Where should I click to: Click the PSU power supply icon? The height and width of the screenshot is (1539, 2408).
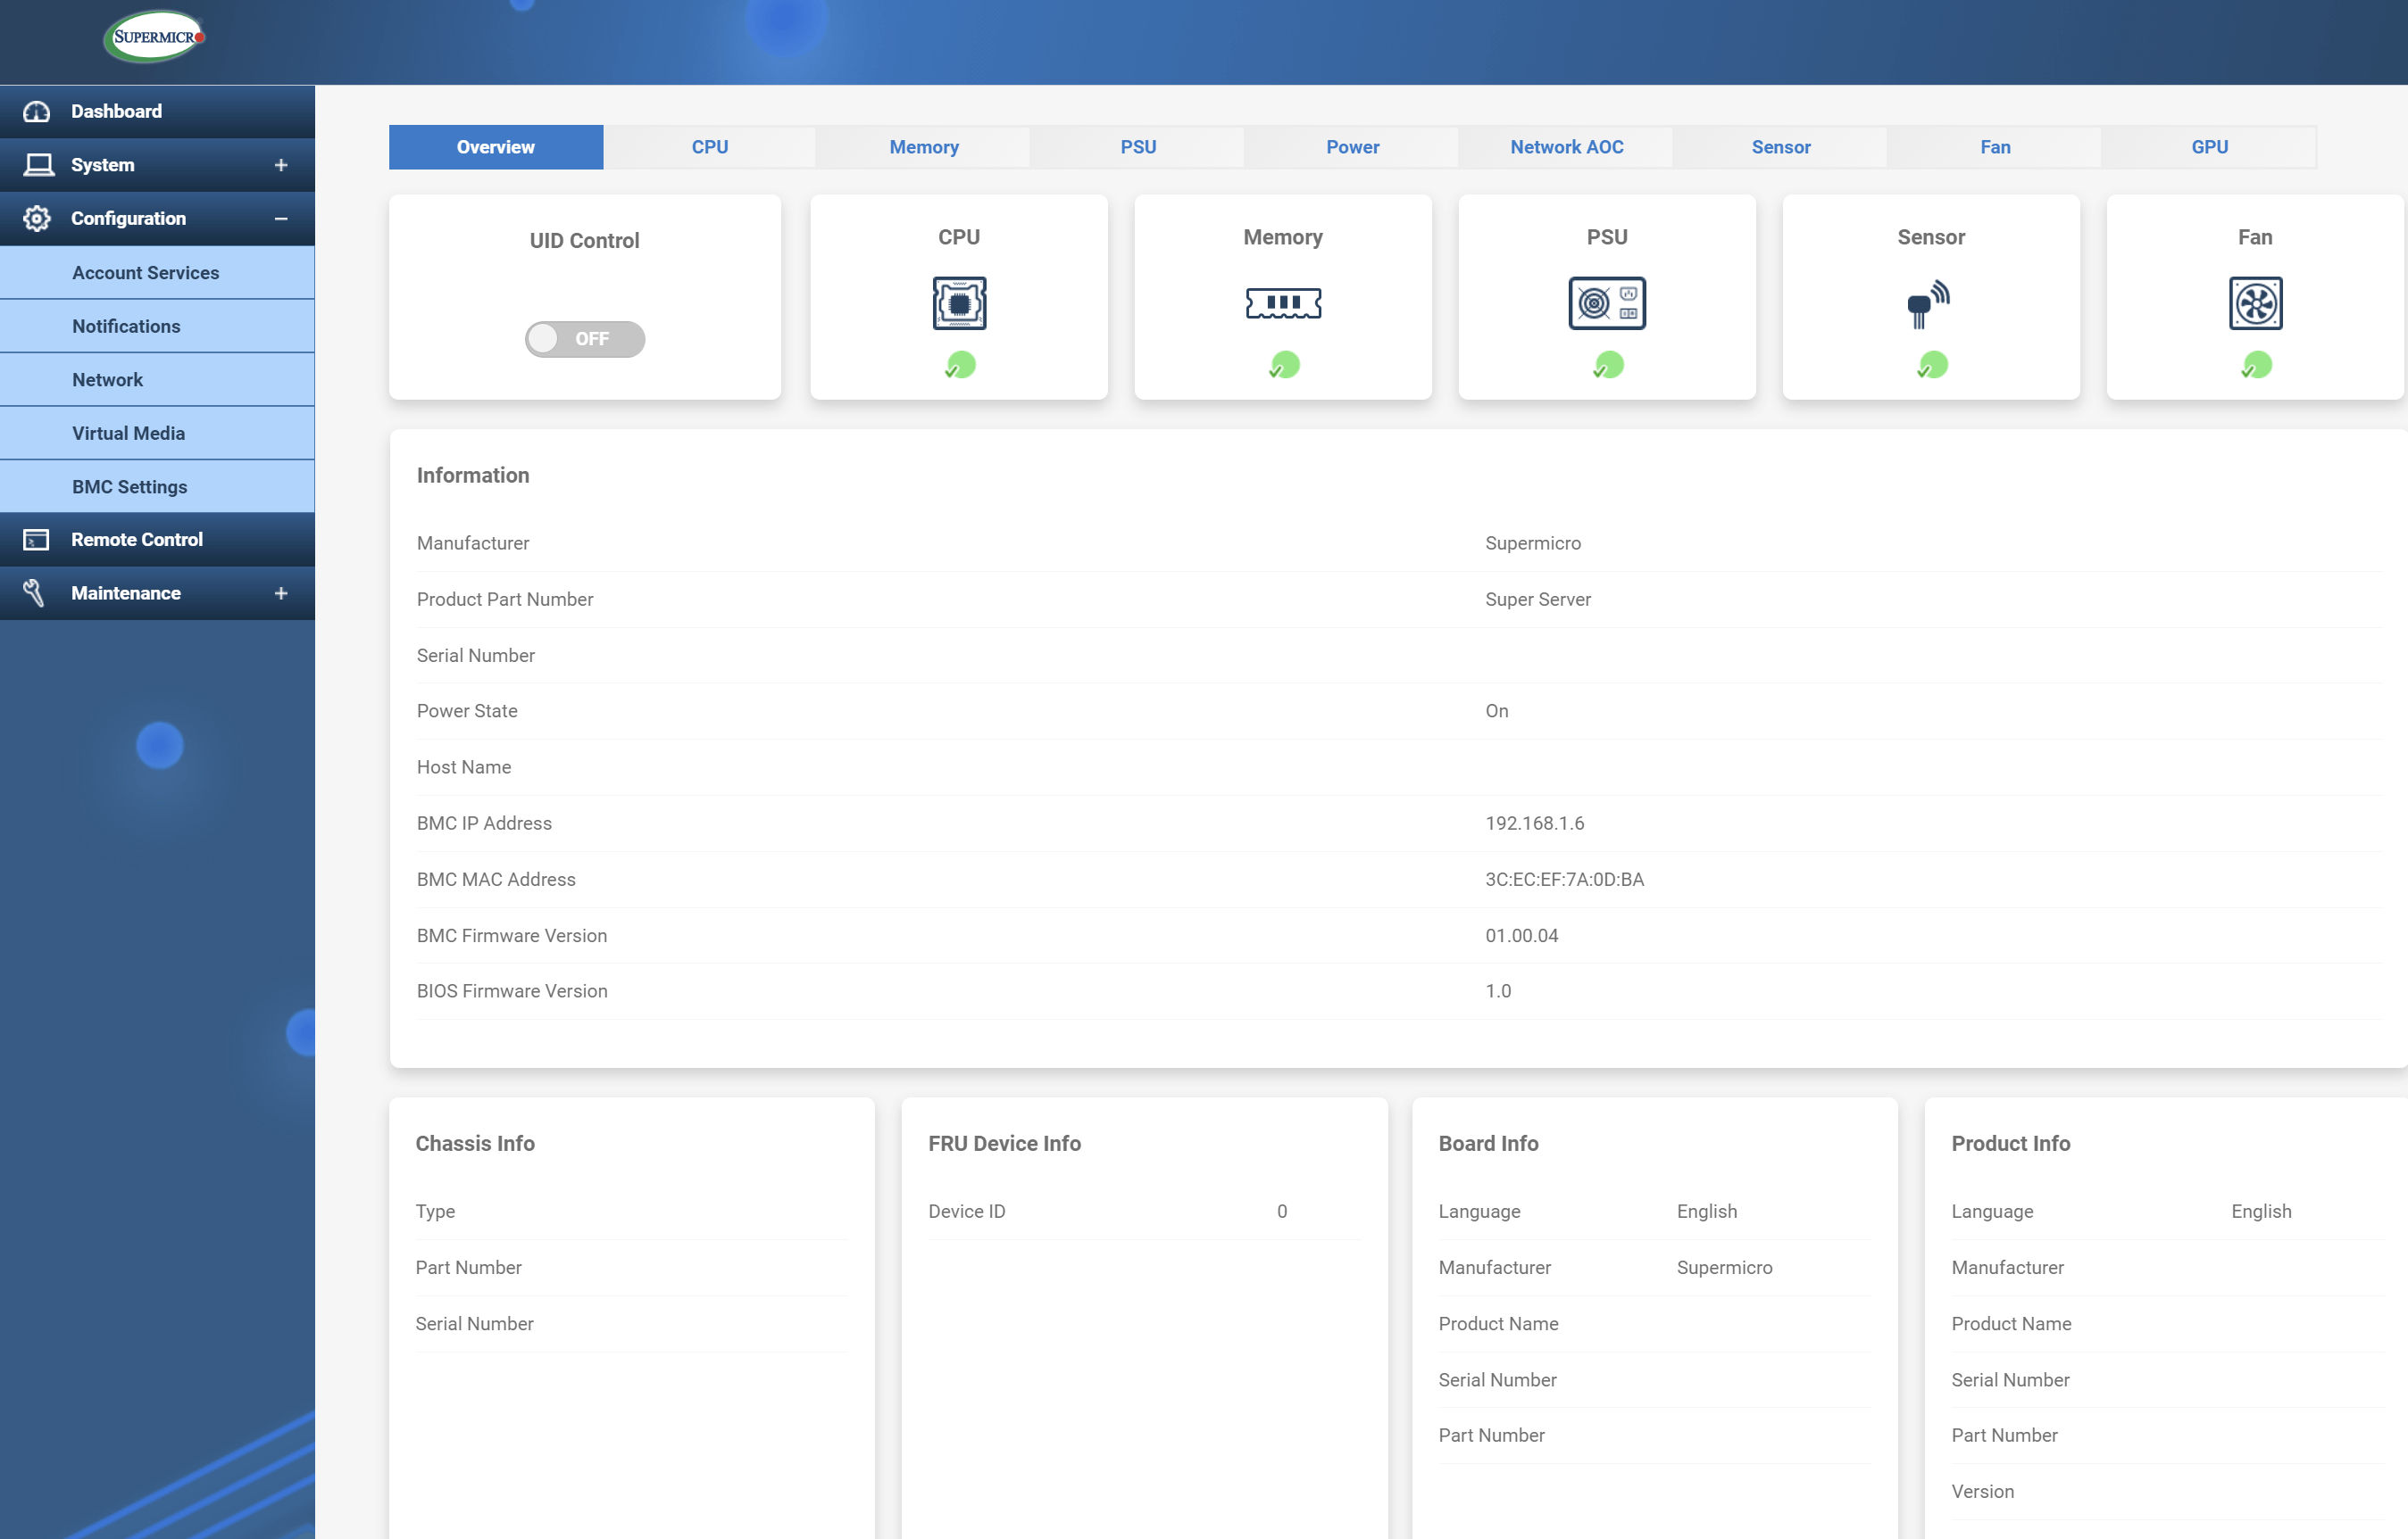point(1606,302)
